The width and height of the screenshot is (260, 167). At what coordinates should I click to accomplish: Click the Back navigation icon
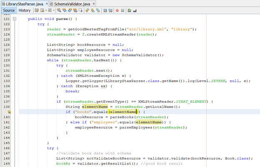coord(42,10)
